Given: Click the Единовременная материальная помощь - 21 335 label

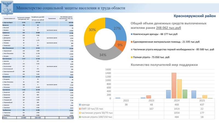Looking at the screenshot, I should tap(166, 42).
